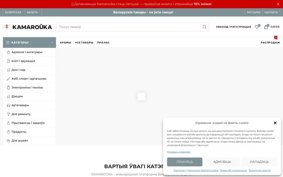Click the house icon next to Дом і сад
Screen dimensions: 283x177
click(x=8, y=70)
